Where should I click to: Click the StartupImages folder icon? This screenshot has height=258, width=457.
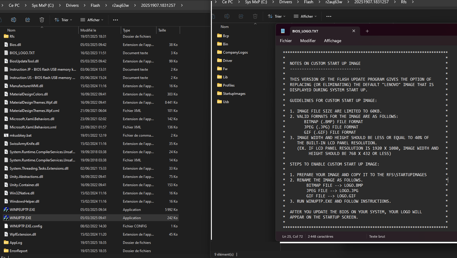220,94
